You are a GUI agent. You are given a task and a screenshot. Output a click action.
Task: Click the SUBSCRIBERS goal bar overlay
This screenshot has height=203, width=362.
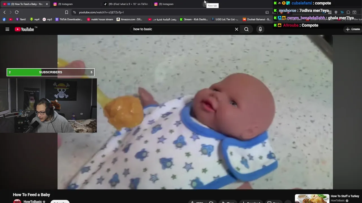[x=51, y=72]
